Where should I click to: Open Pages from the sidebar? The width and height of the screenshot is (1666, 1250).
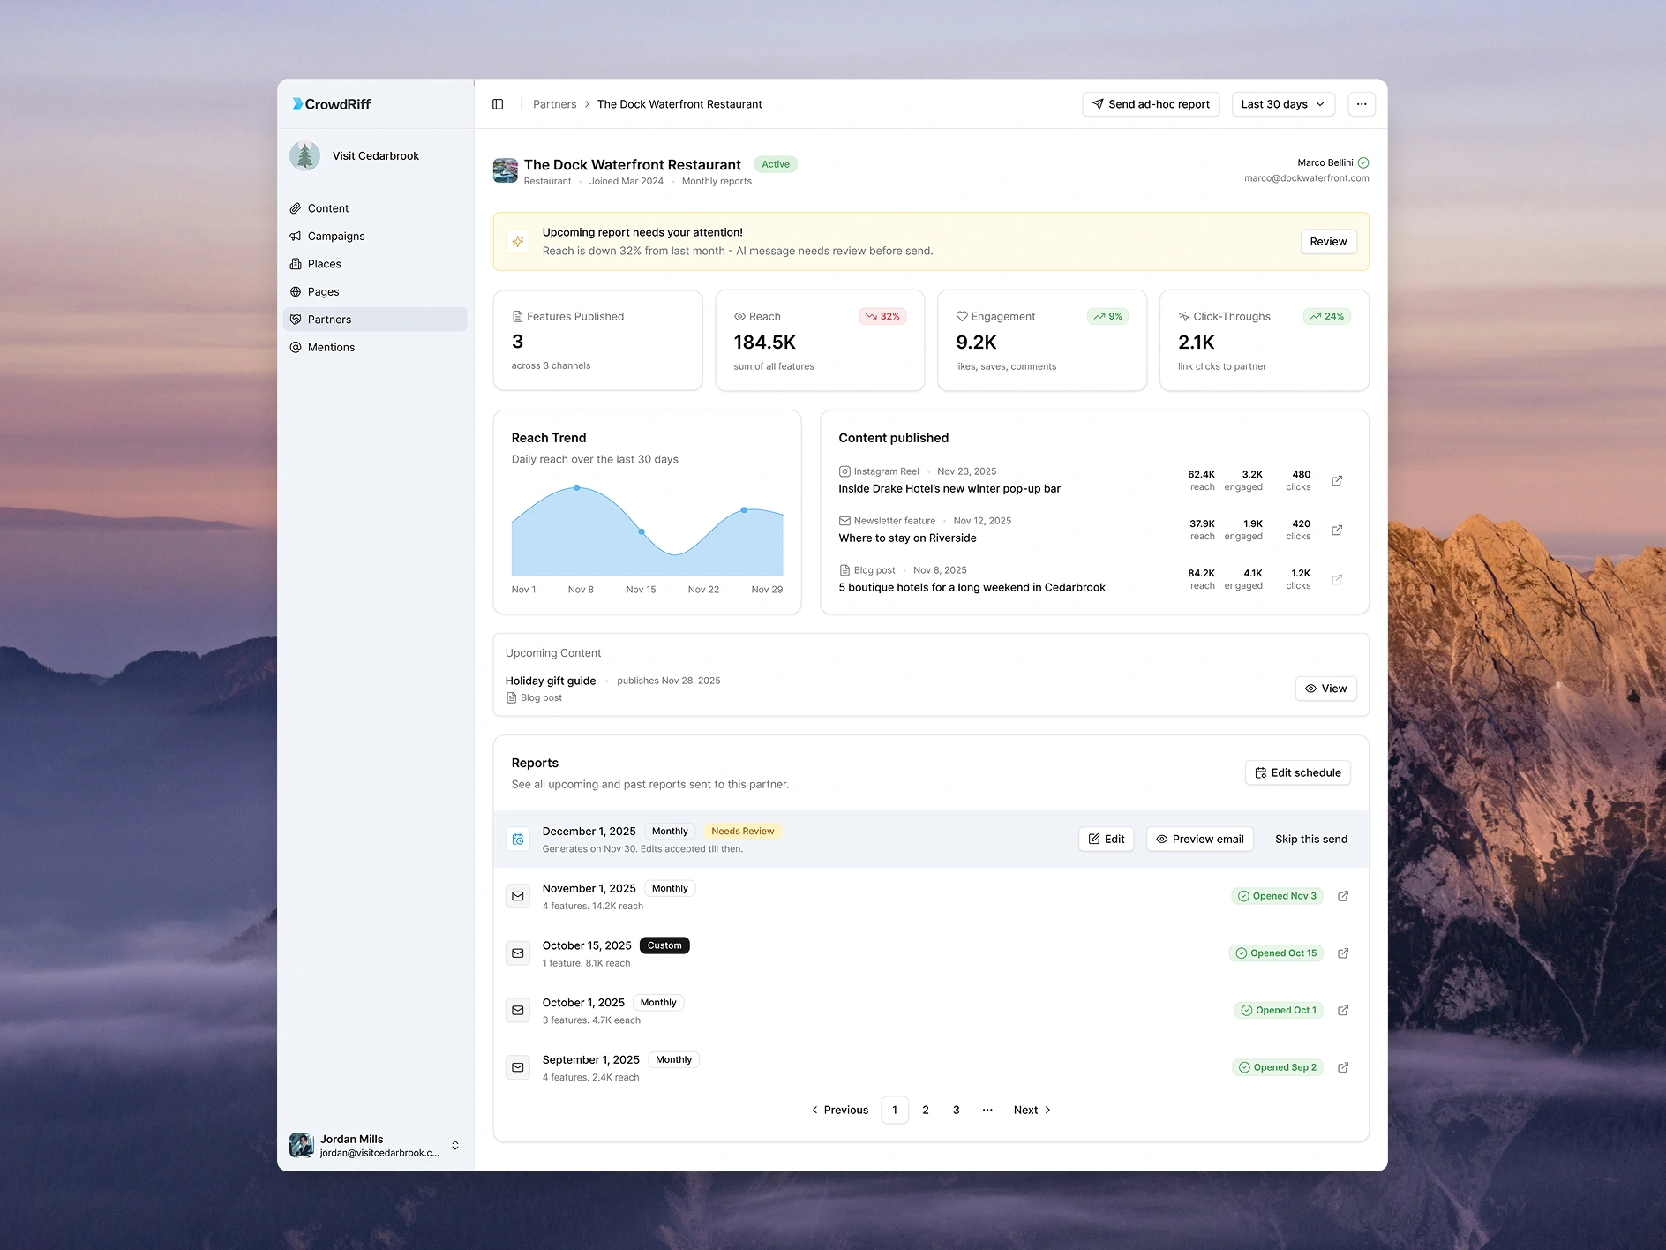pos(375,292)
